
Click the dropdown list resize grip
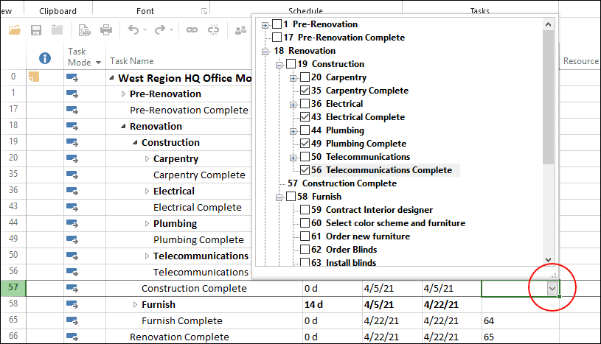[x=554, y=275]
